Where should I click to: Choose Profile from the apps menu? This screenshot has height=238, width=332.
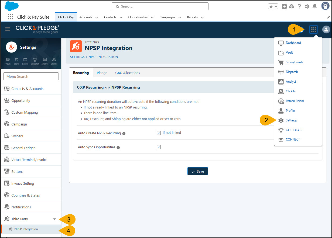tap(290, 111)
